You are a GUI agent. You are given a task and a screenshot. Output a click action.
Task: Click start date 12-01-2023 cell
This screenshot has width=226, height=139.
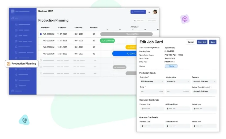(62, 54)
